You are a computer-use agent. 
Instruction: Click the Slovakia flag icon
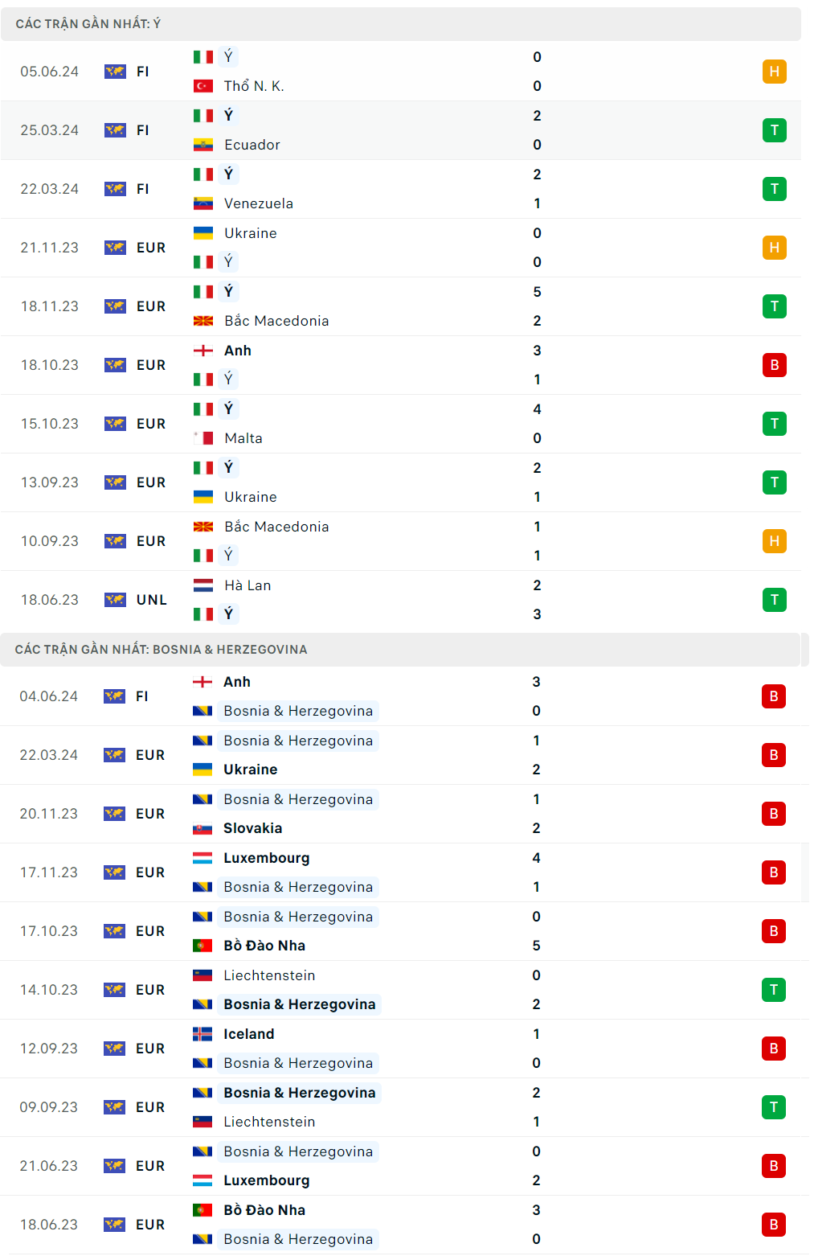tap(202, 828)
